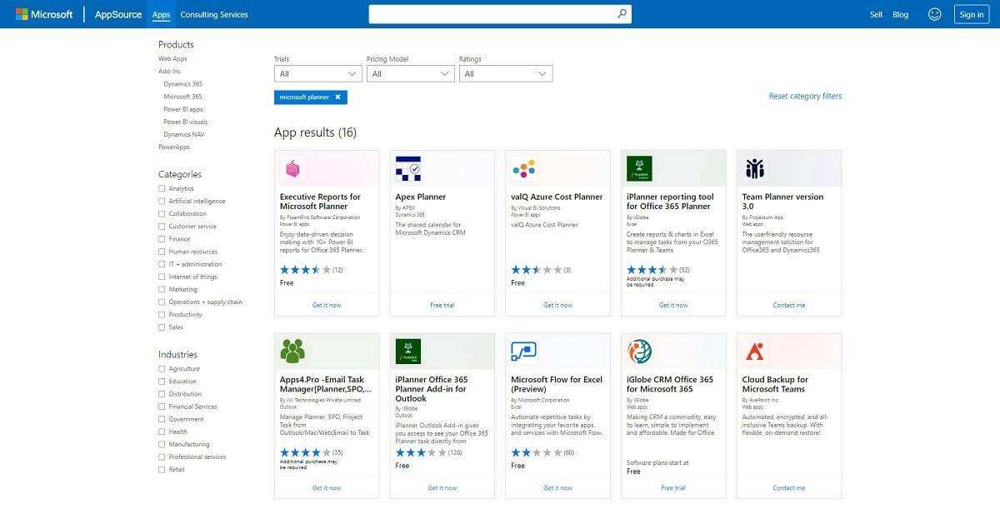Click the search magnifier icon

[622, 14]
